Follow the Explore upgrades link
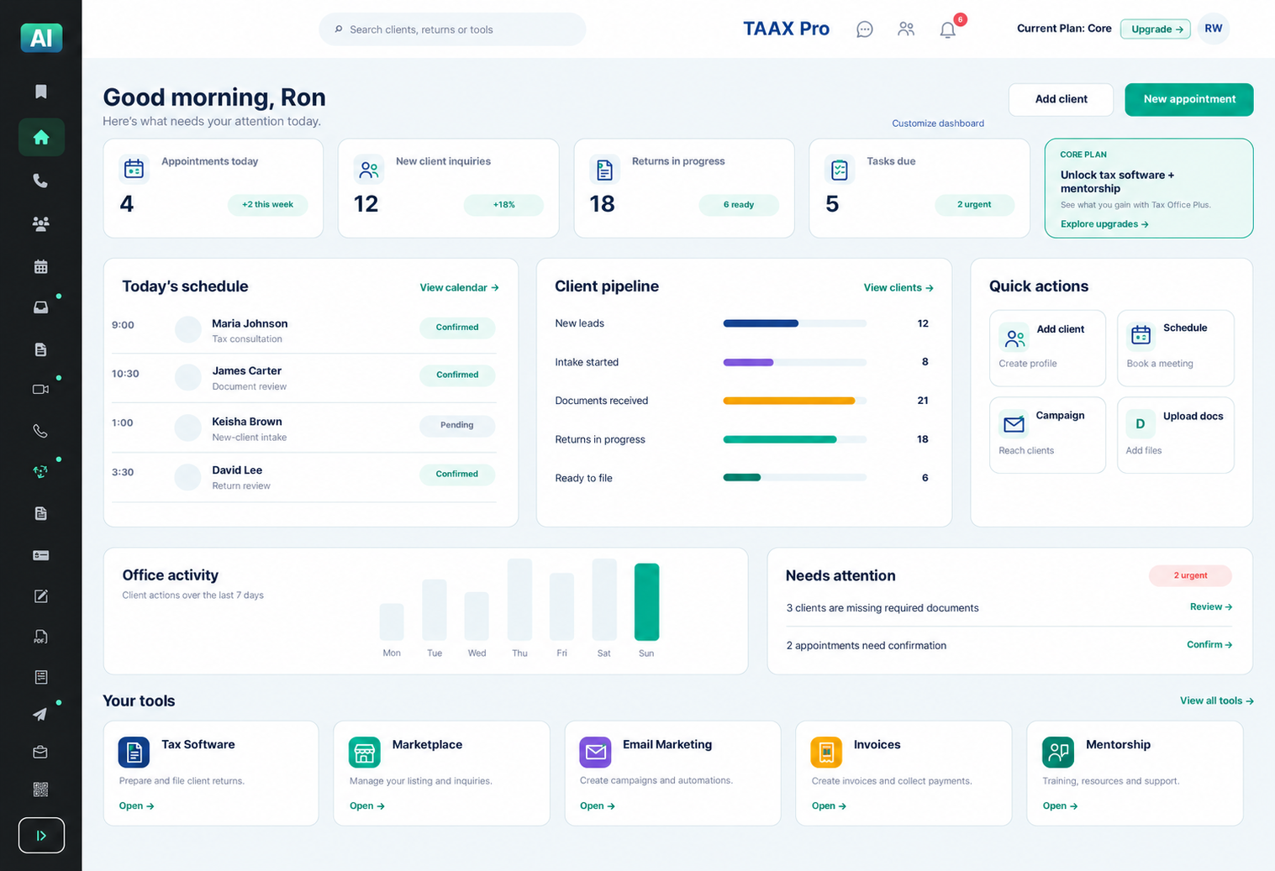1275x871 pixels. (1104, 224)
